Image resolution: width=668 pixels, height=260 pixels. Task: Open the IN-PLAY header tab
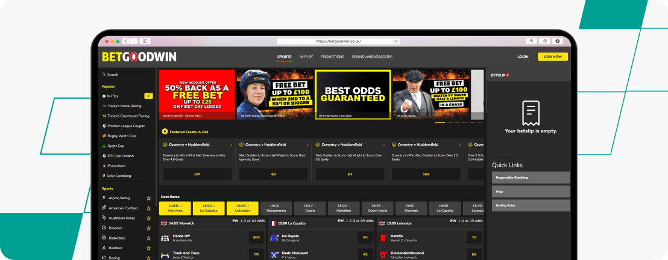pyautogui.click(x=306, y=57)
